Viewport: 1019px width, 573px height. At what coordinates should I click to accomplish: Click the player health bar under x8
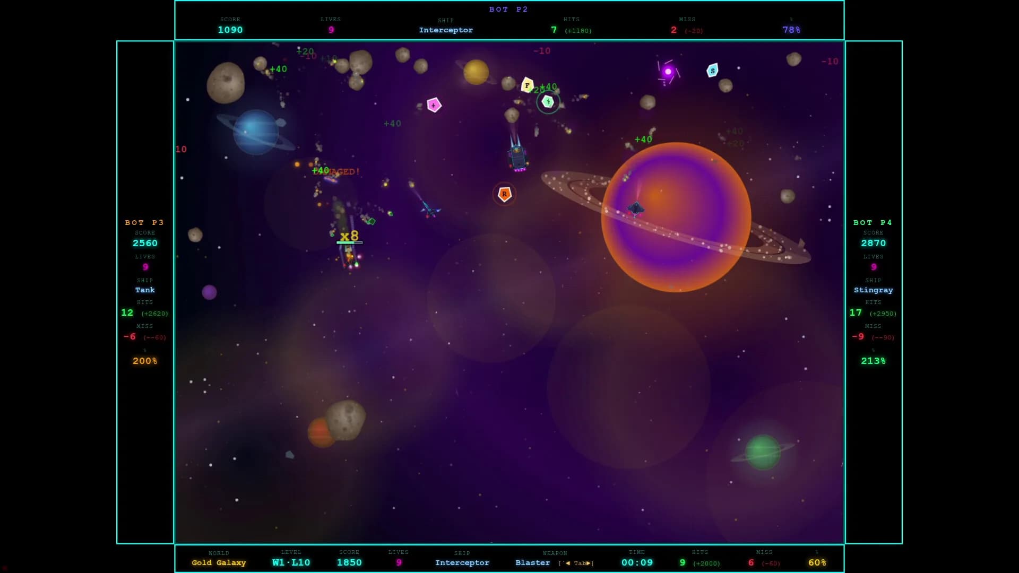coord(350,242)
